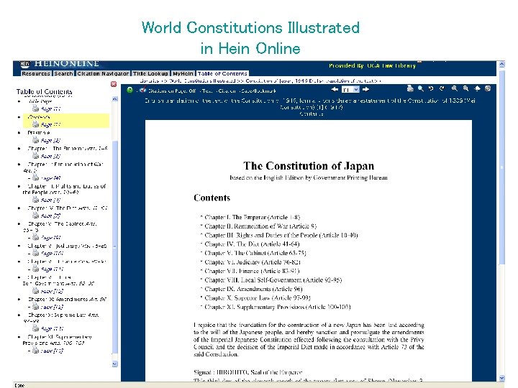Open the page link under Chapter VI Judiciary

point(53,254)
